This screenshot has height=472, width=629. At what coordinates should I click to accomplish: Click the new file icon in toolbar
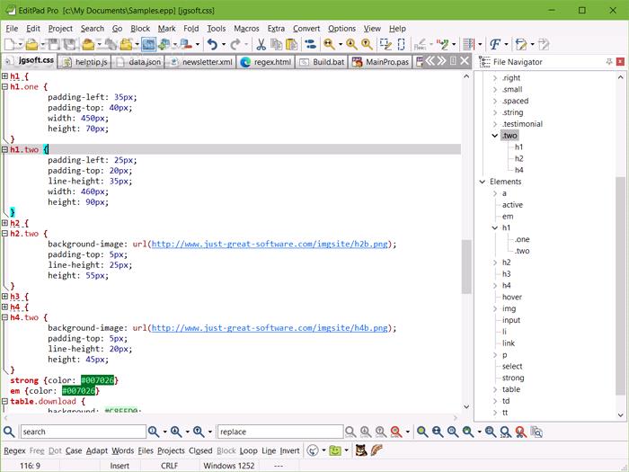(10, 44)
